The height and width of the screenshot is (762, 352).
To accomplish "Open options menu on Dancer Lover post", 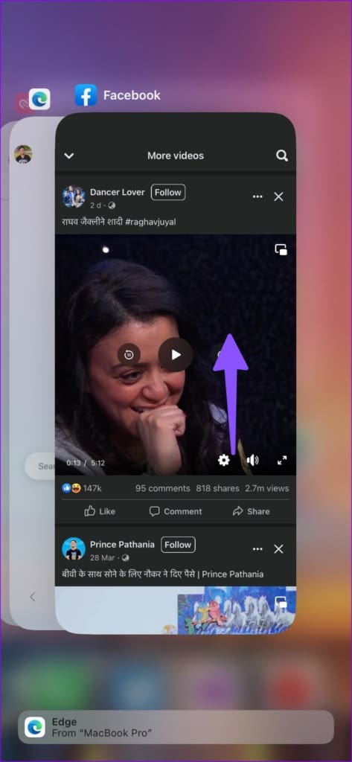I will pos(257,196).
